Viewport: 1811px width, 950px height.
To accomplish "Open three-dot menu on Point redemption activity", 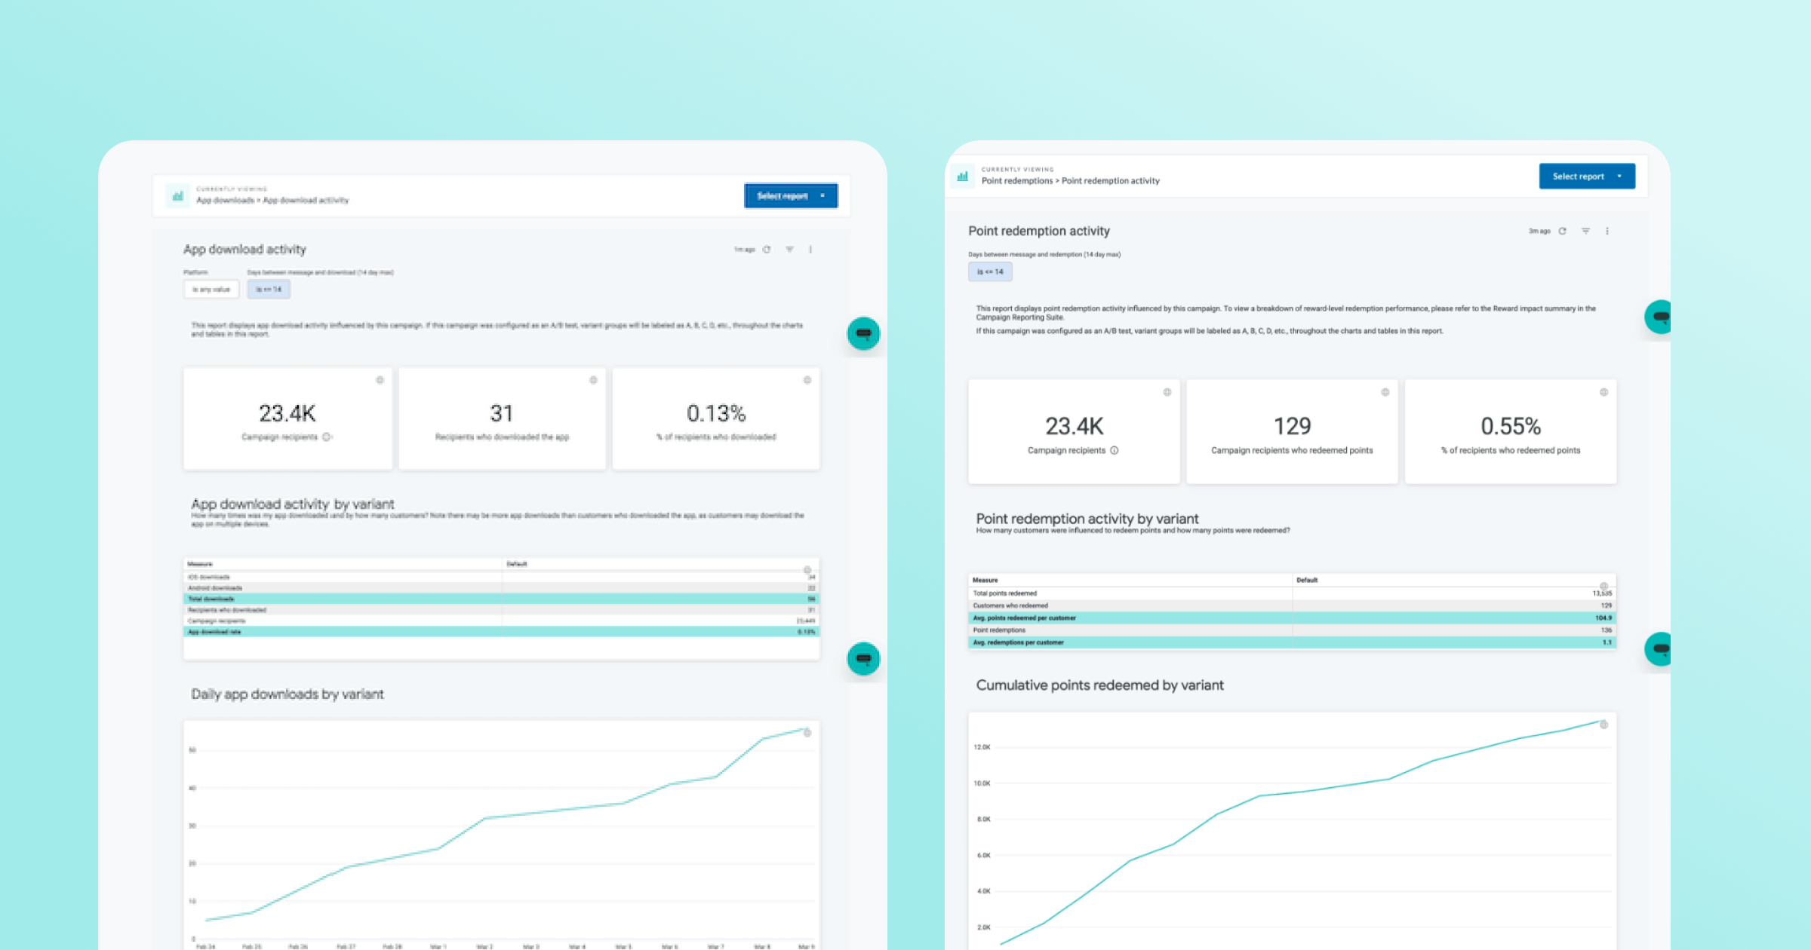I will (x=1607, y=231).
